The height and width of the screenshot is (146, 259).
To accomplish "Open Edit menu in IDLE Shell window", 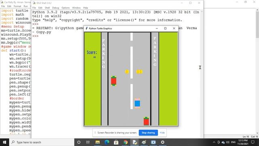I will [x=40, y=8].
